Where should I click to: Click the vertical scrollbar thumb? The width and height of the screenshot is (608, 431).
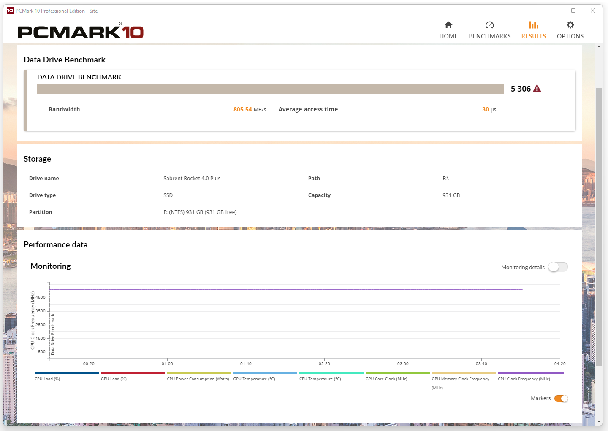(599, 226)
